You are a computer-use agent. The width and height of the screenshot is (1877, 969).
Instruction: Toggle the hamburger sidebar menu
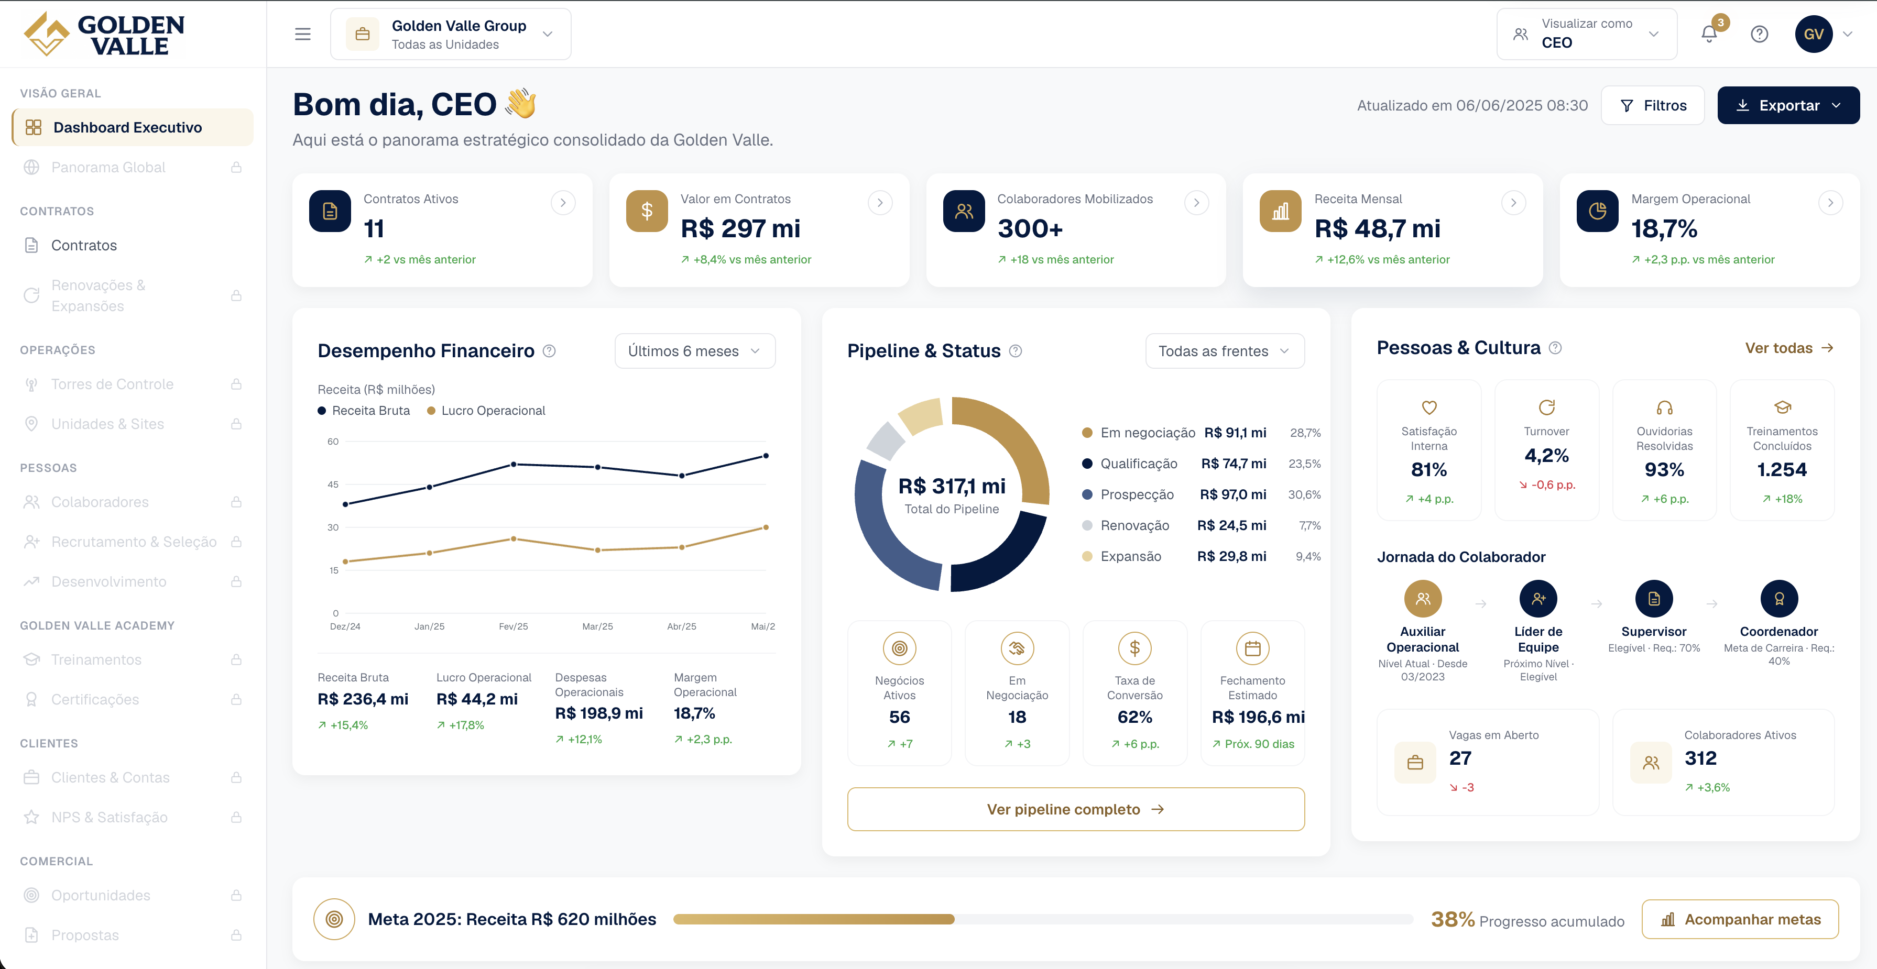[x=302, y=34]
